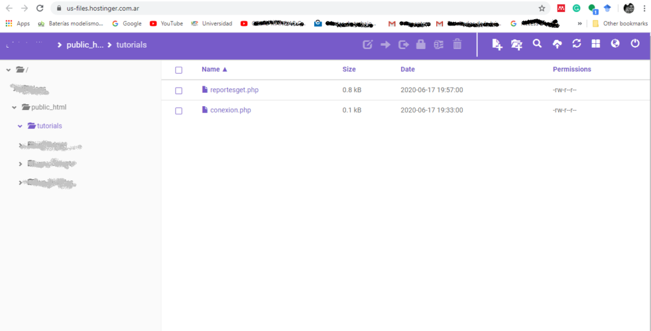Tick the checkbox for conexion.php
The width and height of the screenshot is (651, 331).
click(x=179, y=111)
